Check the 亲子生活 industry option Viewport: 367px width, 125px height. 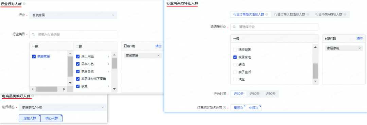235,72
